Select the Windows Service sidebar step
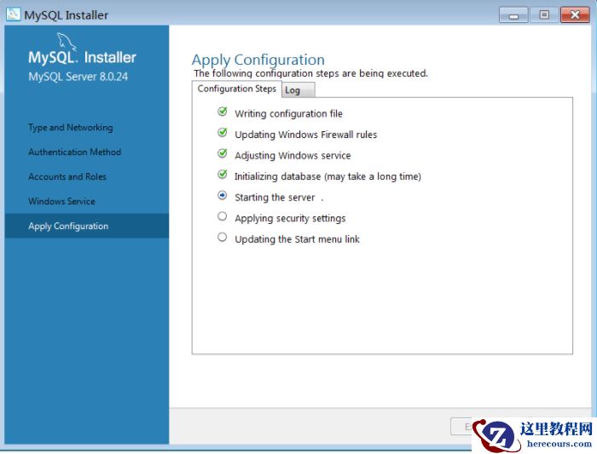Image resolution: width=597 pixels, height=454 pixels. coord(61,201)
